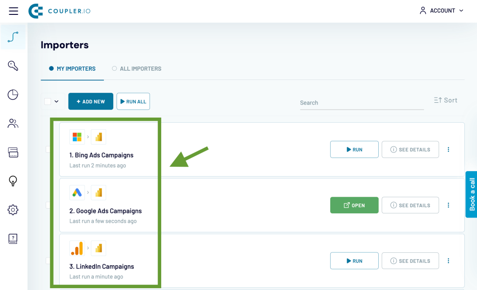Open more options for Bing Ads Campaigns
This screenshot has height=290, width=477.
(449, 150)
